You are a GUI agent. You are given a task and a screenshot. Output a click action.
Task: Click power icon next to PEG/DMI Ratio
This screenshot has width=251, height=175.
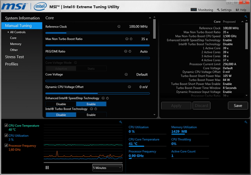[130, 51]
